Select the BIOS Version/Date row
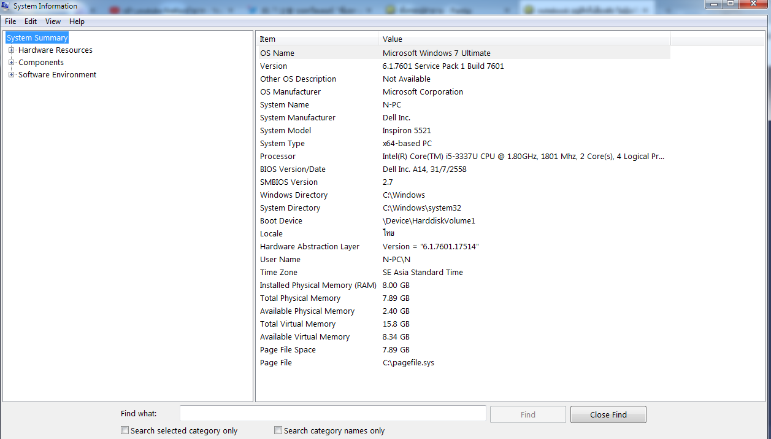 pos(463,169)
